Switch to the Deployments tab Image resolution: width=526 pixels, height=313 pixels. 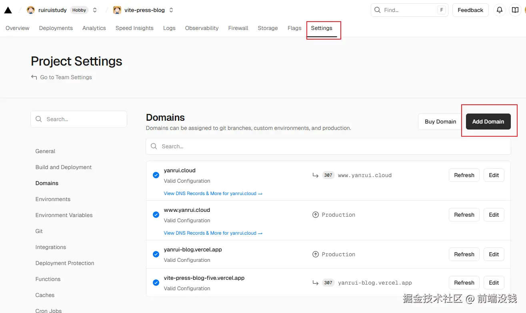pyautogui.click(x=56, y=28)
